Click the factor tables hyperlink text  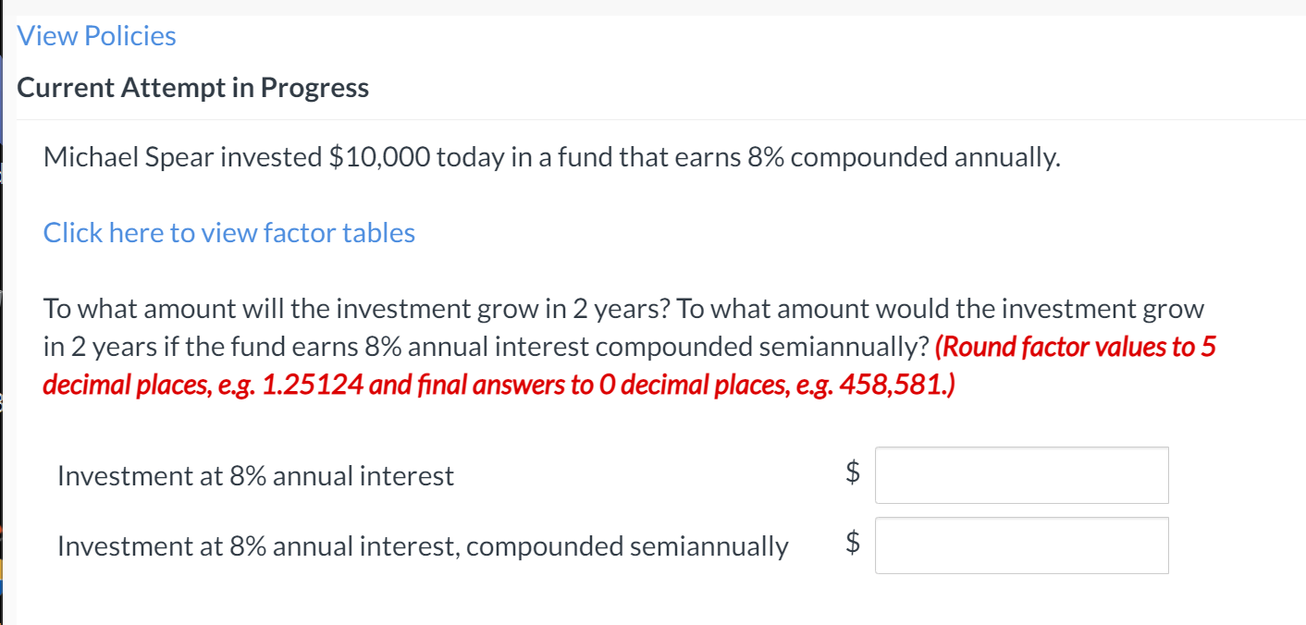tap(228, 232)
